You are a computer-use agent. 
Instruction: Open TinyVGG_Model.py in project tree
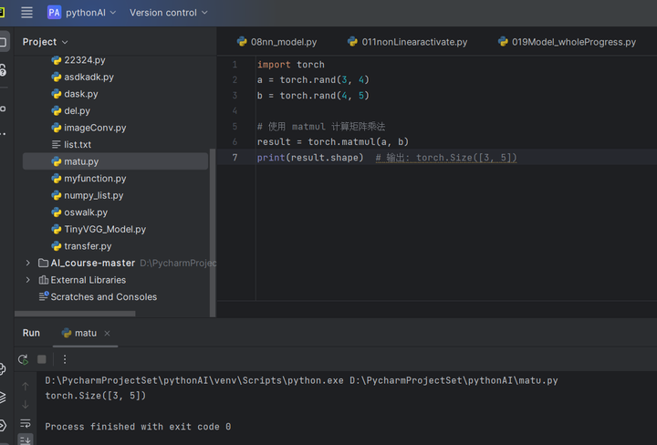pyautogui.click(x=104, y=229)
